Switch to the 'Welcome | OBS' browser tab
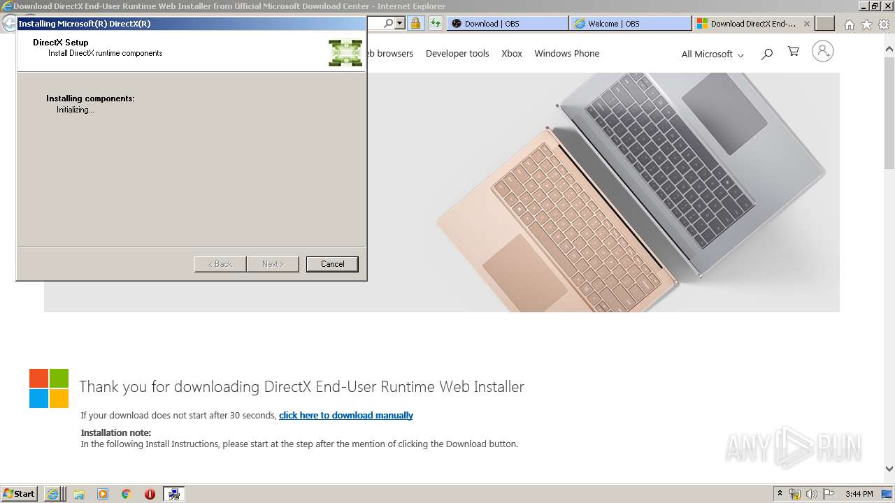895x503 pixels. tap(631, 24)
